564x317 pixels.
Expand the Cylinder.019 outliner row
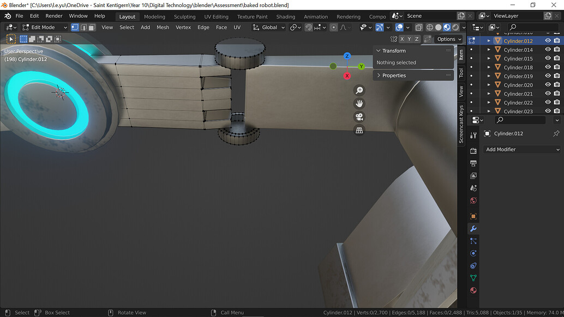pyautogui.click(x=489, y=76)
